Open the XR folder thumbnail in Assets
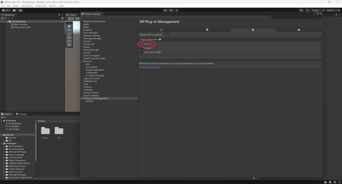The image size is (342, 184). 59,131
